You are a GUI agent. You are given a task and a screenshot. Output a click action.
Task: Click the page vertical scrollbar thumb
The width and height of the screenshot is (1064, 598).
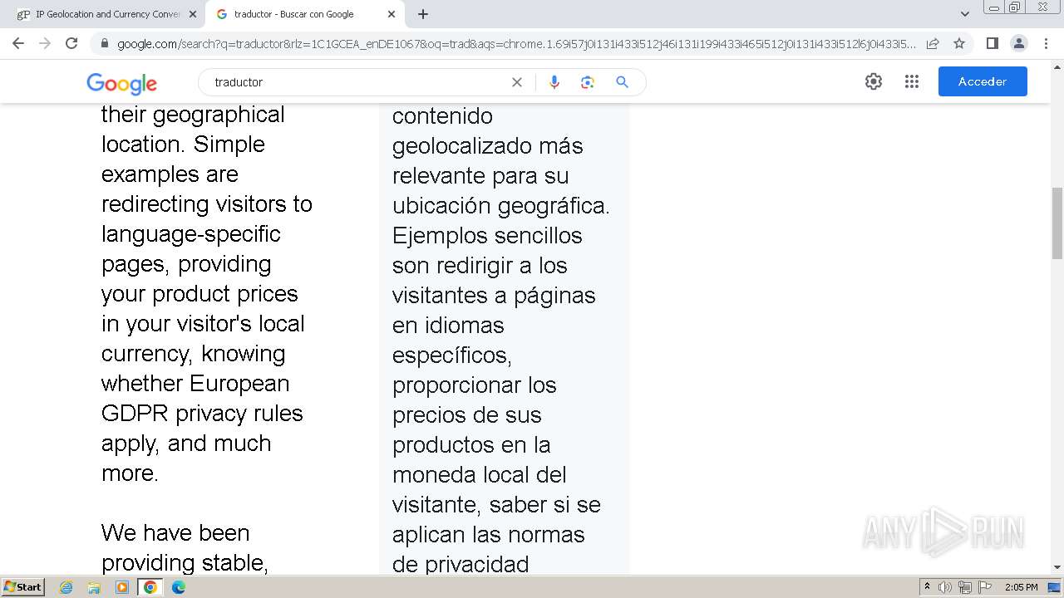[1057, 224]
